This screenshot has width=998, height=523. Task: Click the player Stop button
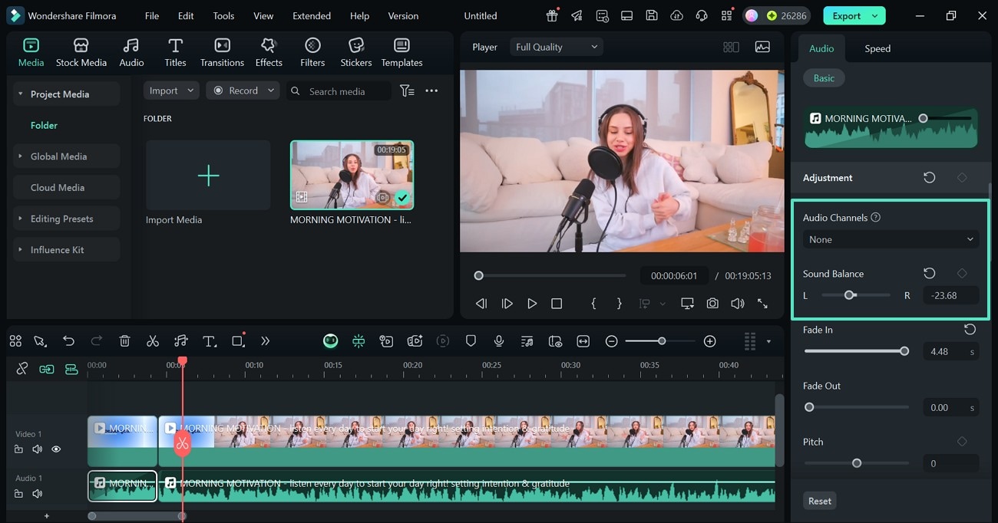click(x=557, y=304)
